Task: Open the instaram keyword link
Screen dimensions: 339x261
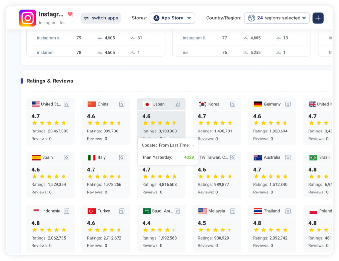Action: point(45,52)
